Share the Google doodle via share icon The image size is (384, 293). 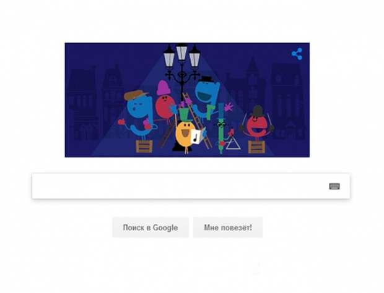(x=297, y=54)
